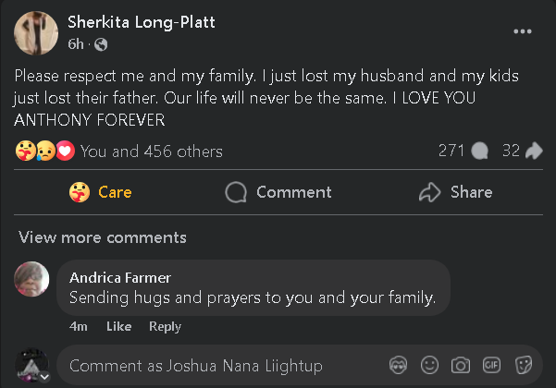Image resolution: width=556 pixels, height=388 pixels.
Task: Like Andrica Farmer's comment
Action: pos(118,326)
